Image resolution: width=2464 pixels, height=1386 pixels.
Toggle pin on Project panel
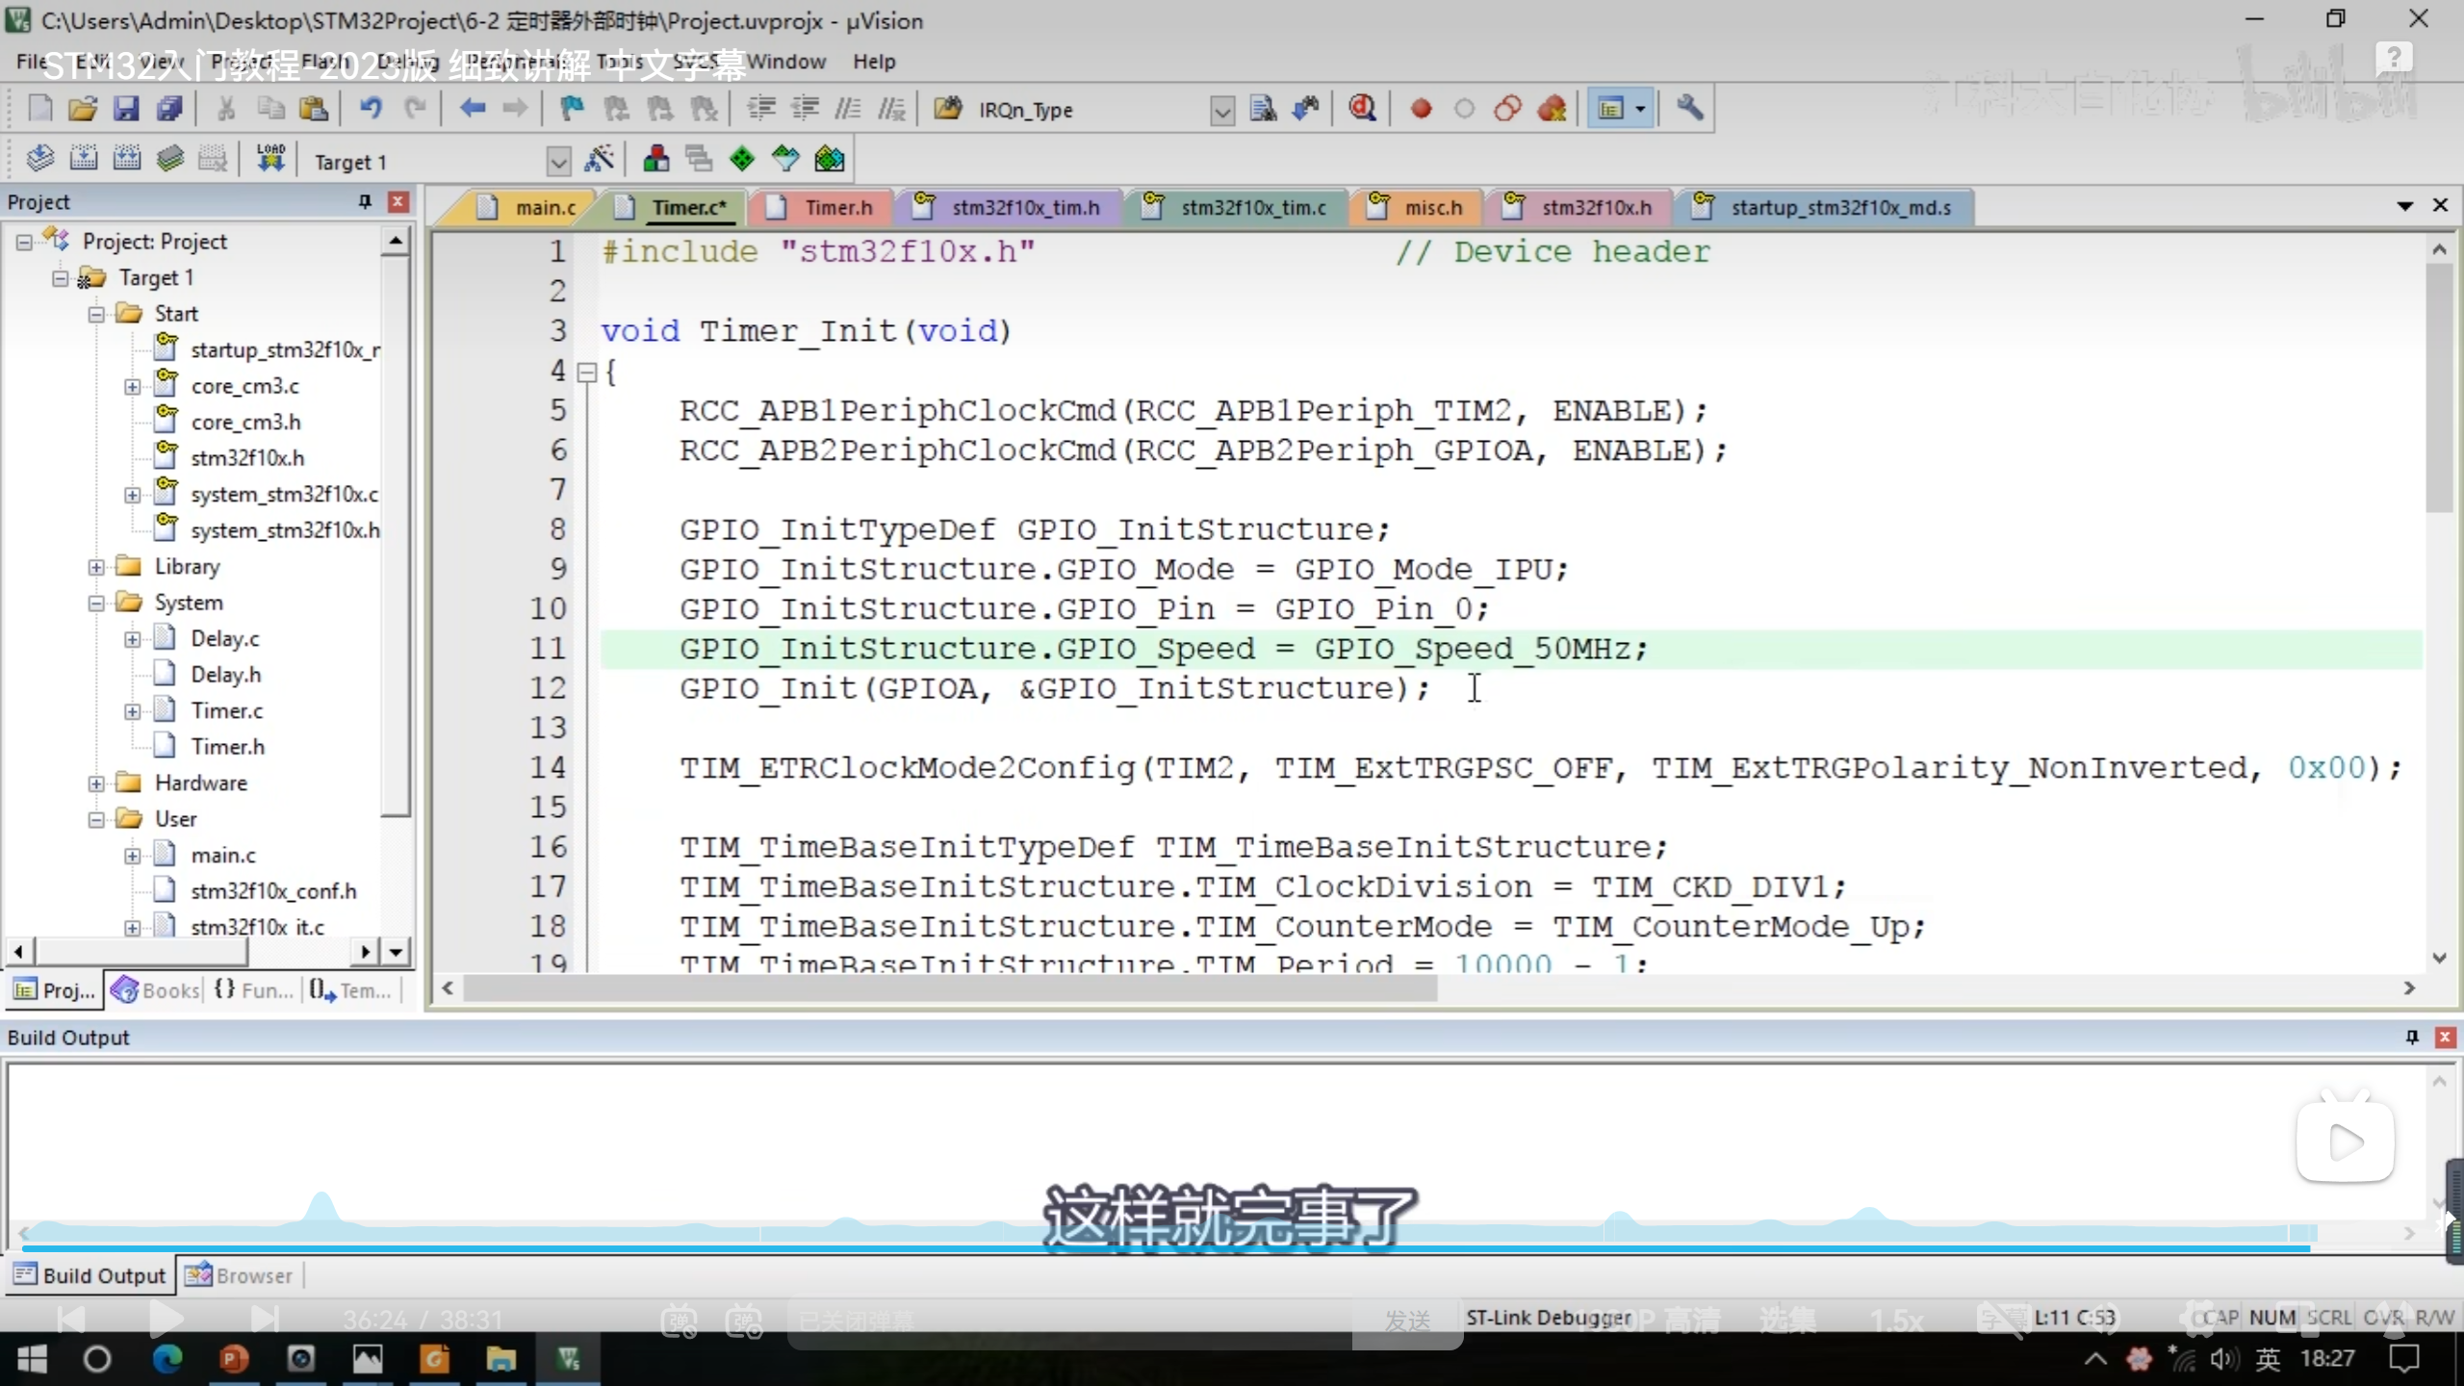pyautogui.click(x=365, y=201)
